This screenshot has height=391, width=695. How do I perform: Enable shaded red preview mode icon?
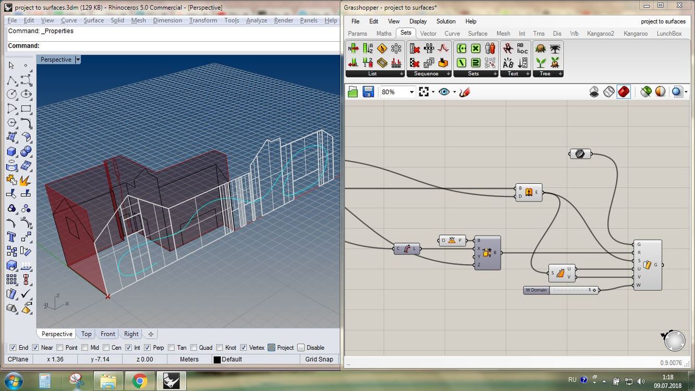(624, 92)
